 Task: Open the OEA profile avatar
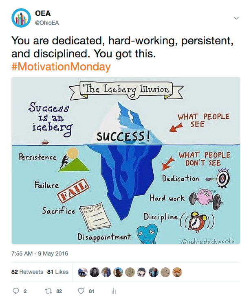coord(21,18)
